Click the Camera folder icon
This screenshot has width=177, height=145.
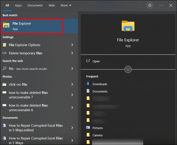coord(88,135)
